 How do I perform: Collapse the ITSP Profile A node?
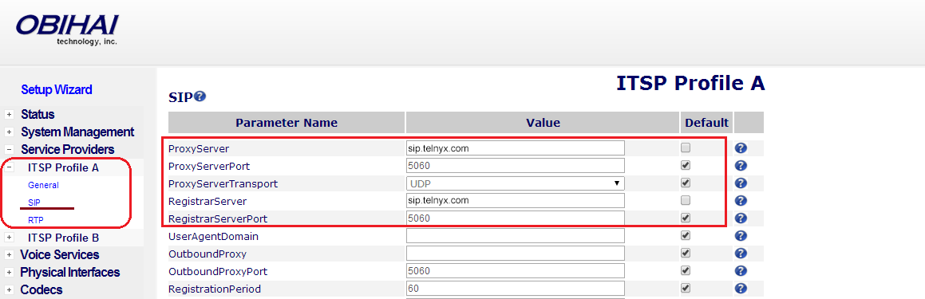pos(9,167)
